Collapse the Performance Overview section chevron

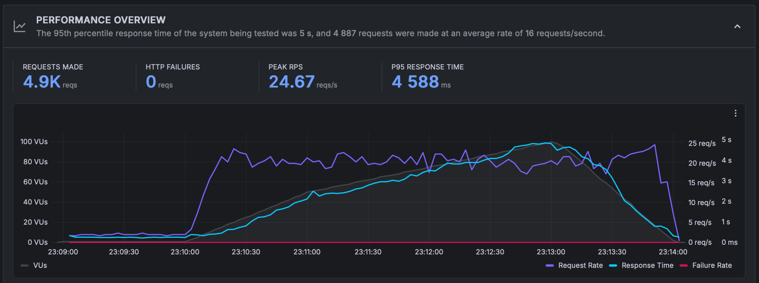[737, 26]
